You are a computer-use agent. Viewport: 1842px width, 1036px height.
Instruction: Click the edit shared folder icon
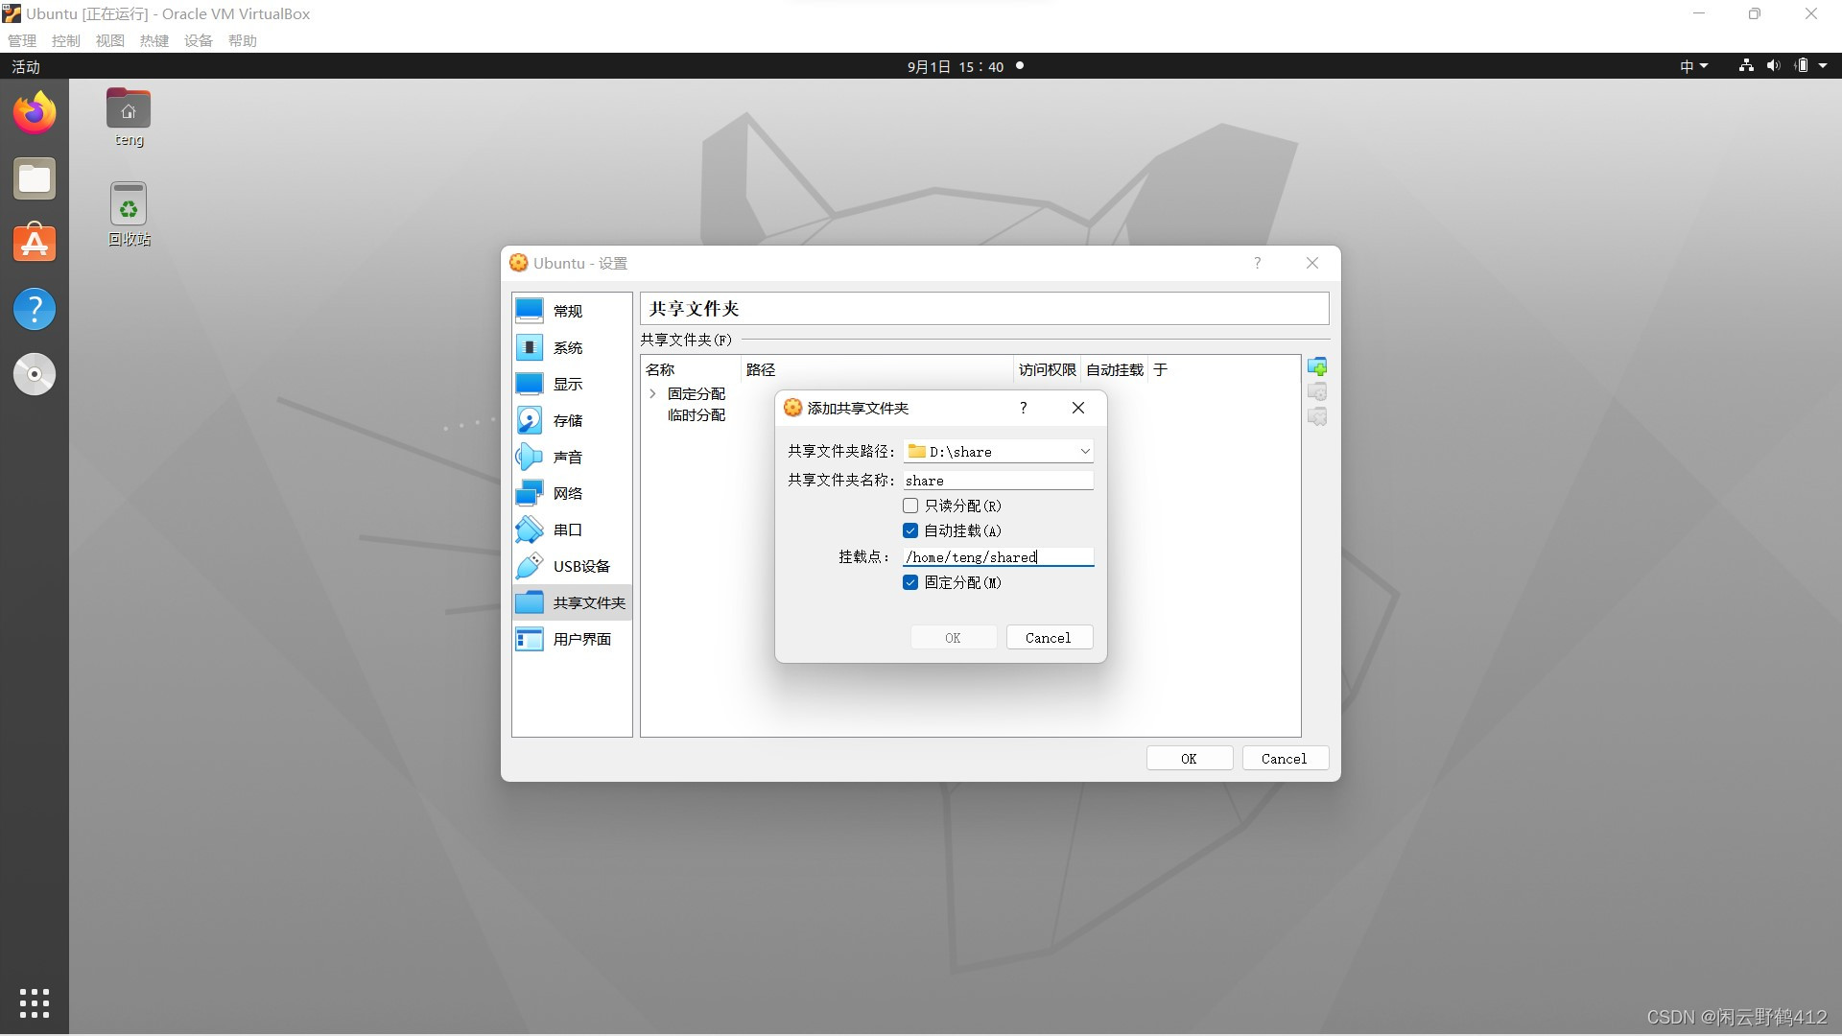tap(1317, 392)
